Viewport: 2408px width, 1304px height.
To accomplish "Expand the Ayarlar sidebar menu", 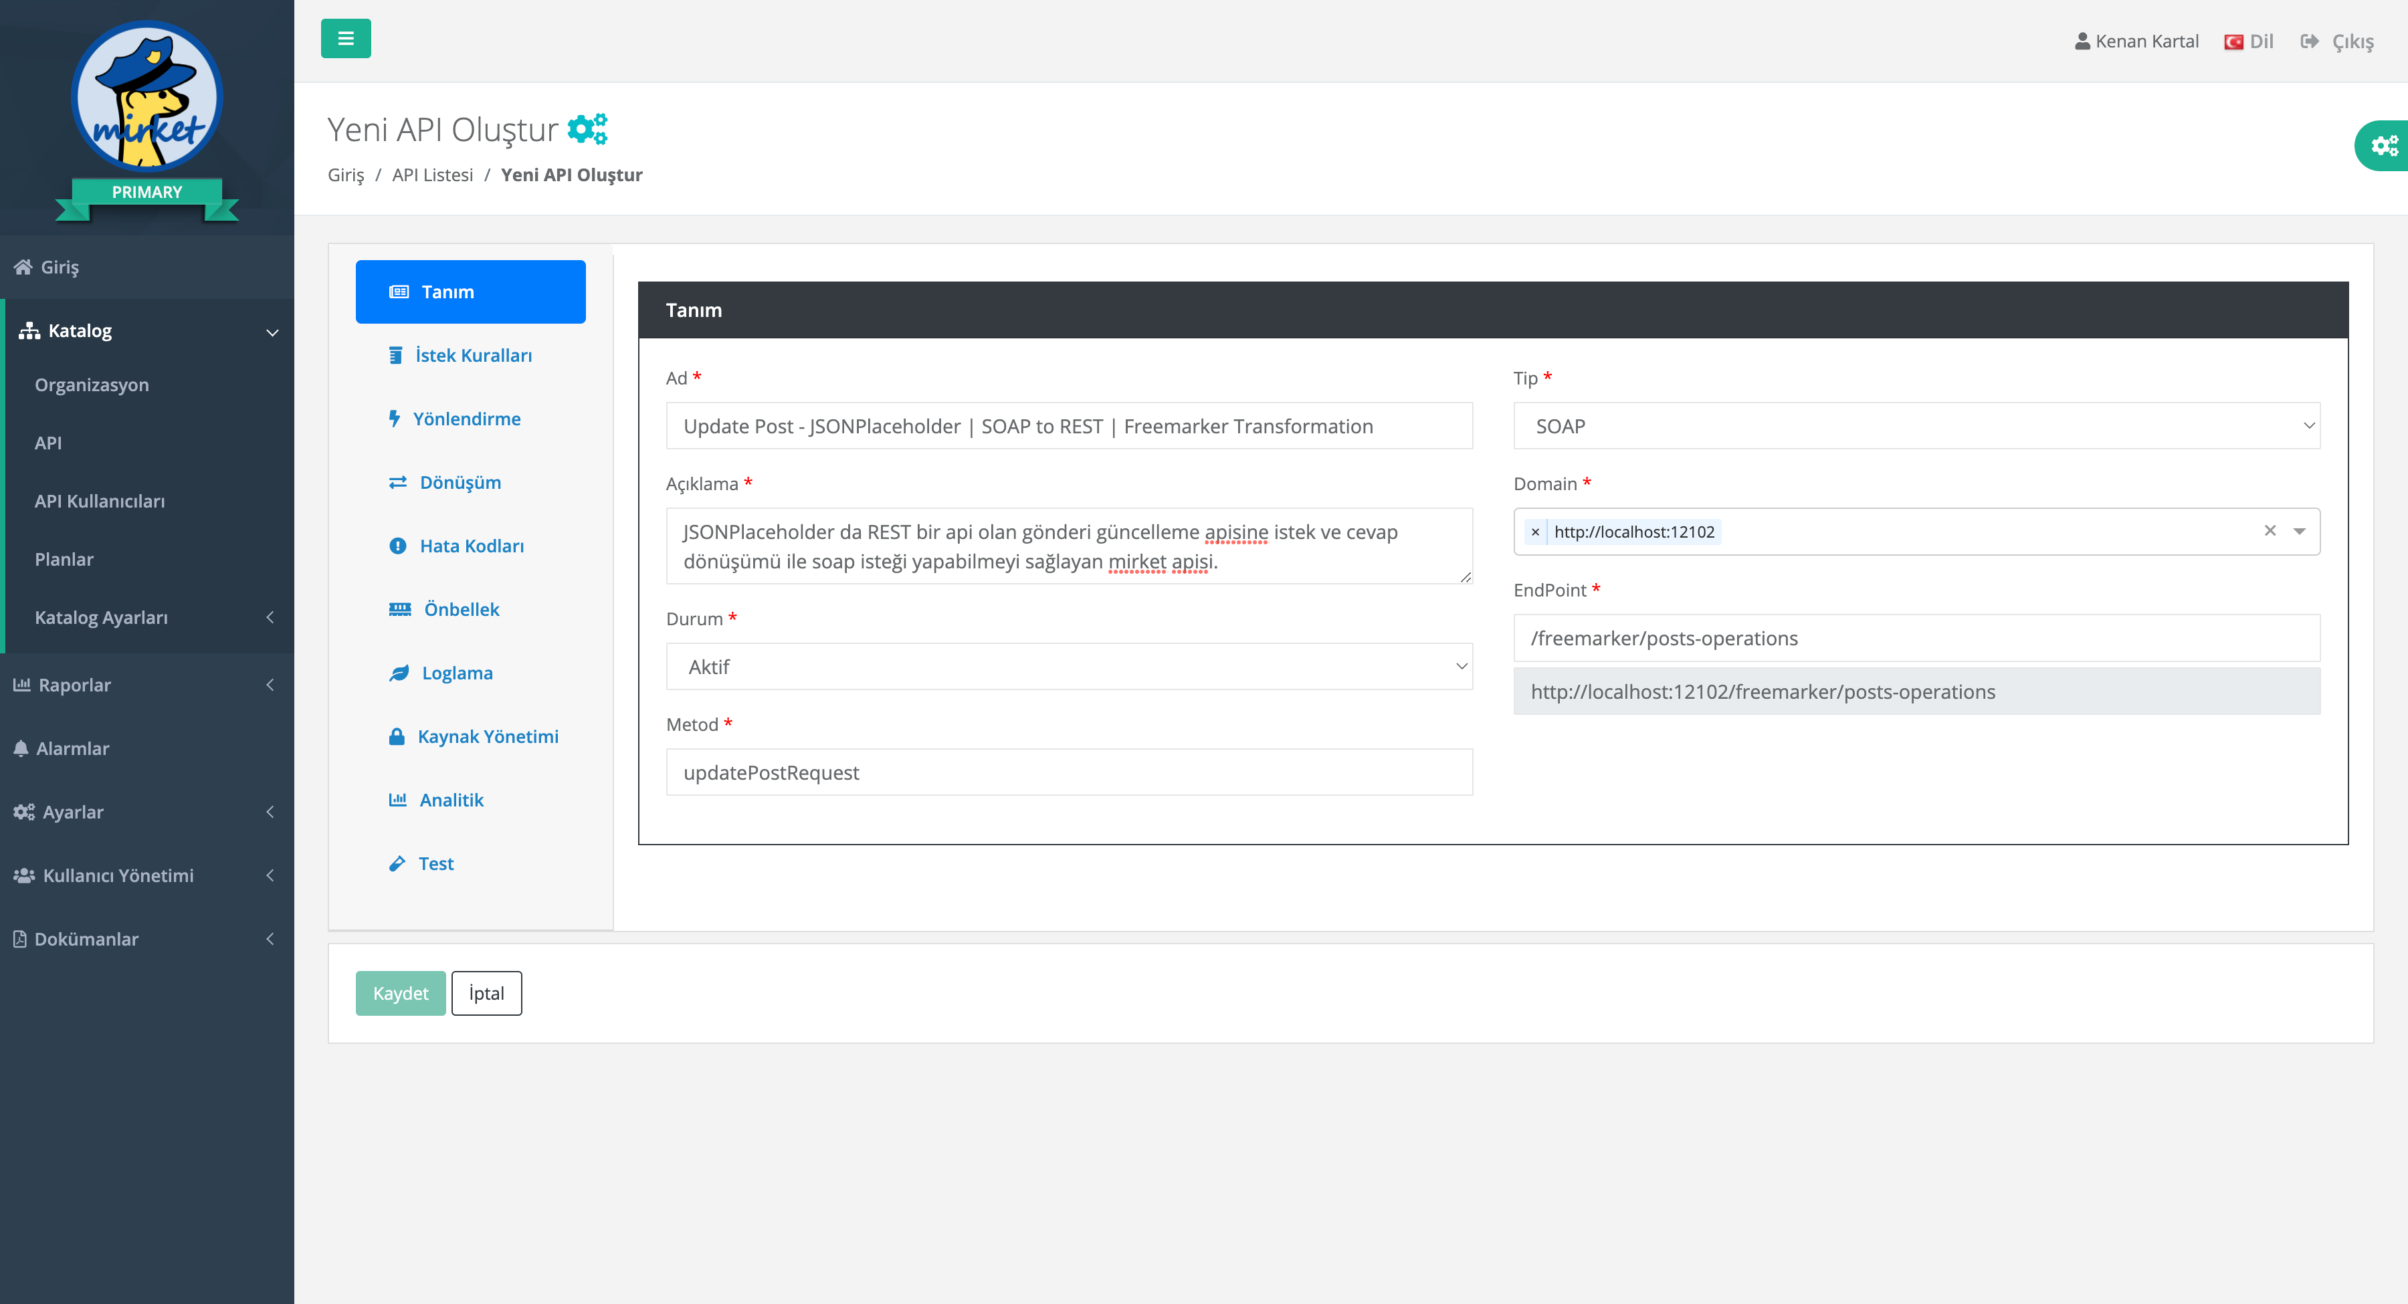I will pos(146,812).
